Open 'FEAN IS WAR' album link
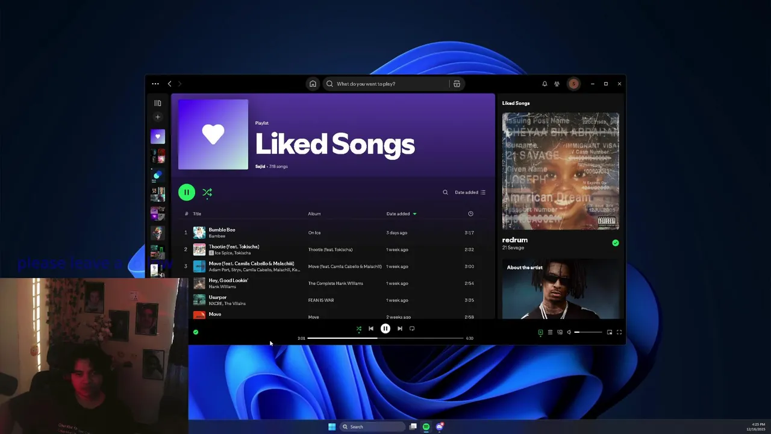The height and width of the screenshot is (434, 771). 321,300
